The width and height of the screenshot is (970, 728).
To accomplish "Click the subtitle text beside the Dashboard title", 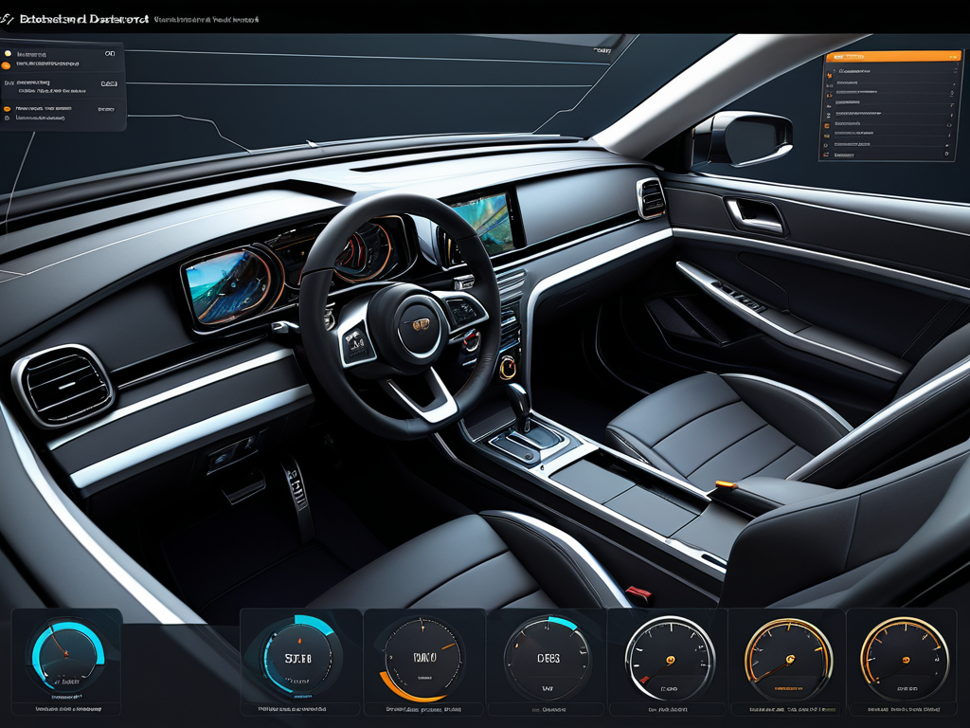I will point(207,19).
